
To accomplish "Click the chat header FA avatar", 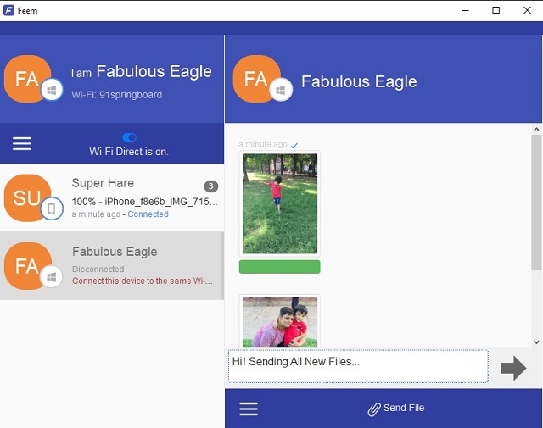I will click(256, 79).
